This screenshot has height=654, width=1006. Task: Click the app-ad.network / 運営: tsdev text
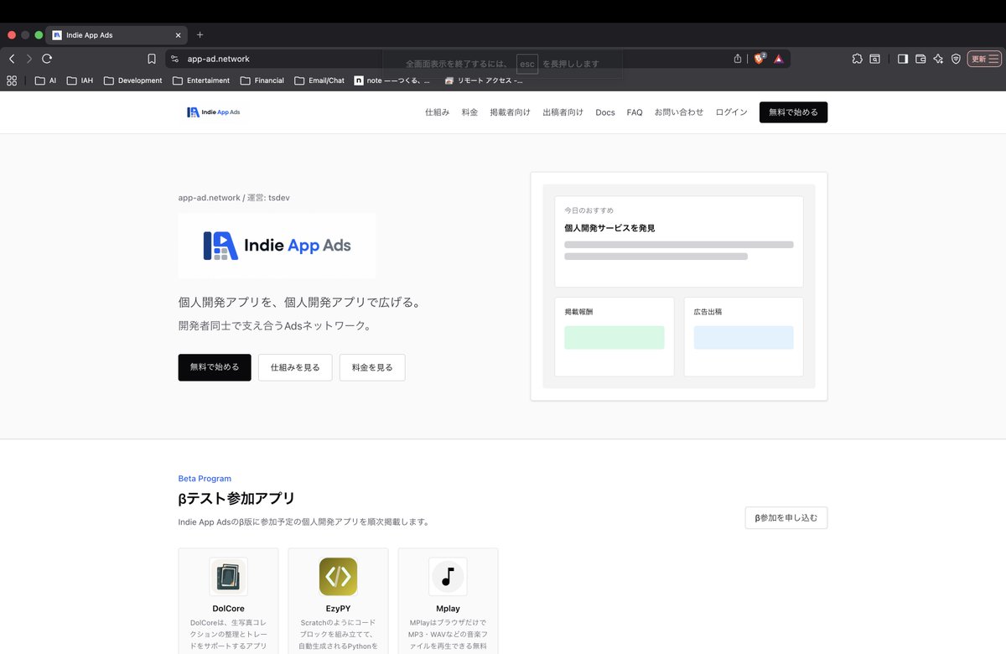pyautogui.click(x=234, y=198)
